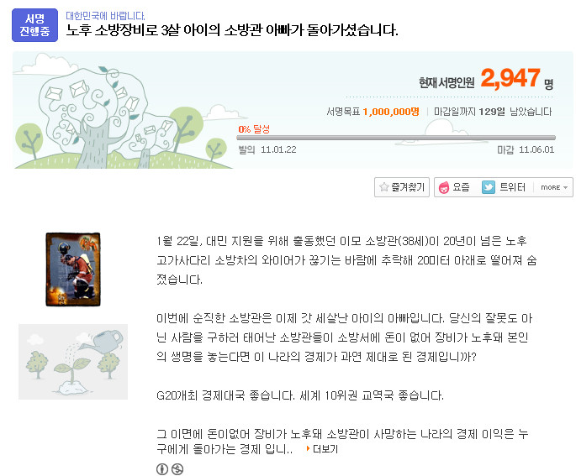Click the tree banner illustration
Screen dimensions: 576x476
(123, 112)
